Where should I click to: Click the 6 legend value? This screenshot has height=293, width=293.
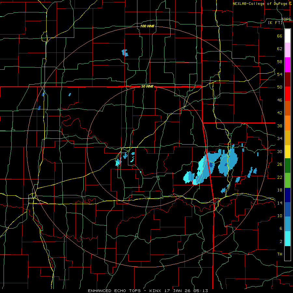click(x=281, y=229)
